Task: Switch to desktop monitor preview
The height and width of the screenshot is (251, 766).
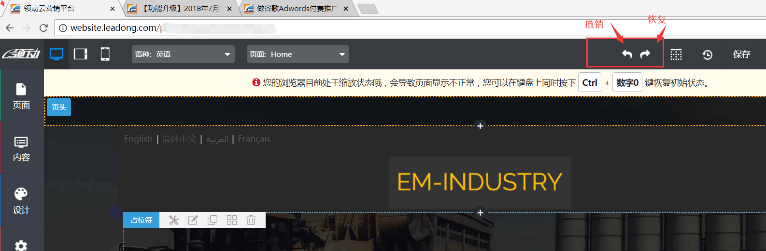Action: pos(57,54)
